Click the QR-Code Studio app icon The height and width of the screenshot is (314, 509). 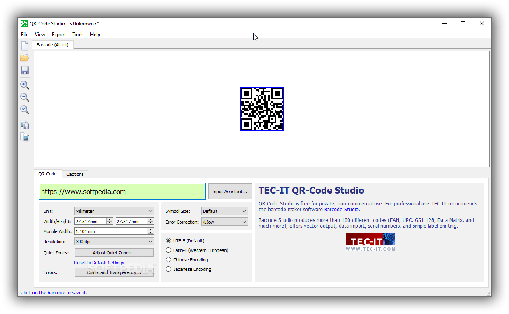point(24,23)
